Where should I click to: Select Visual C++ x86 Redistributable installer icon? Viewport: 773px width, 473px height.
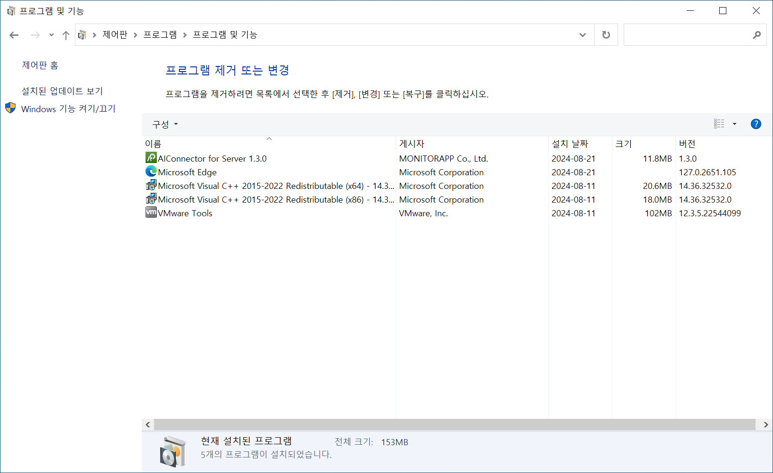(151, 199)
